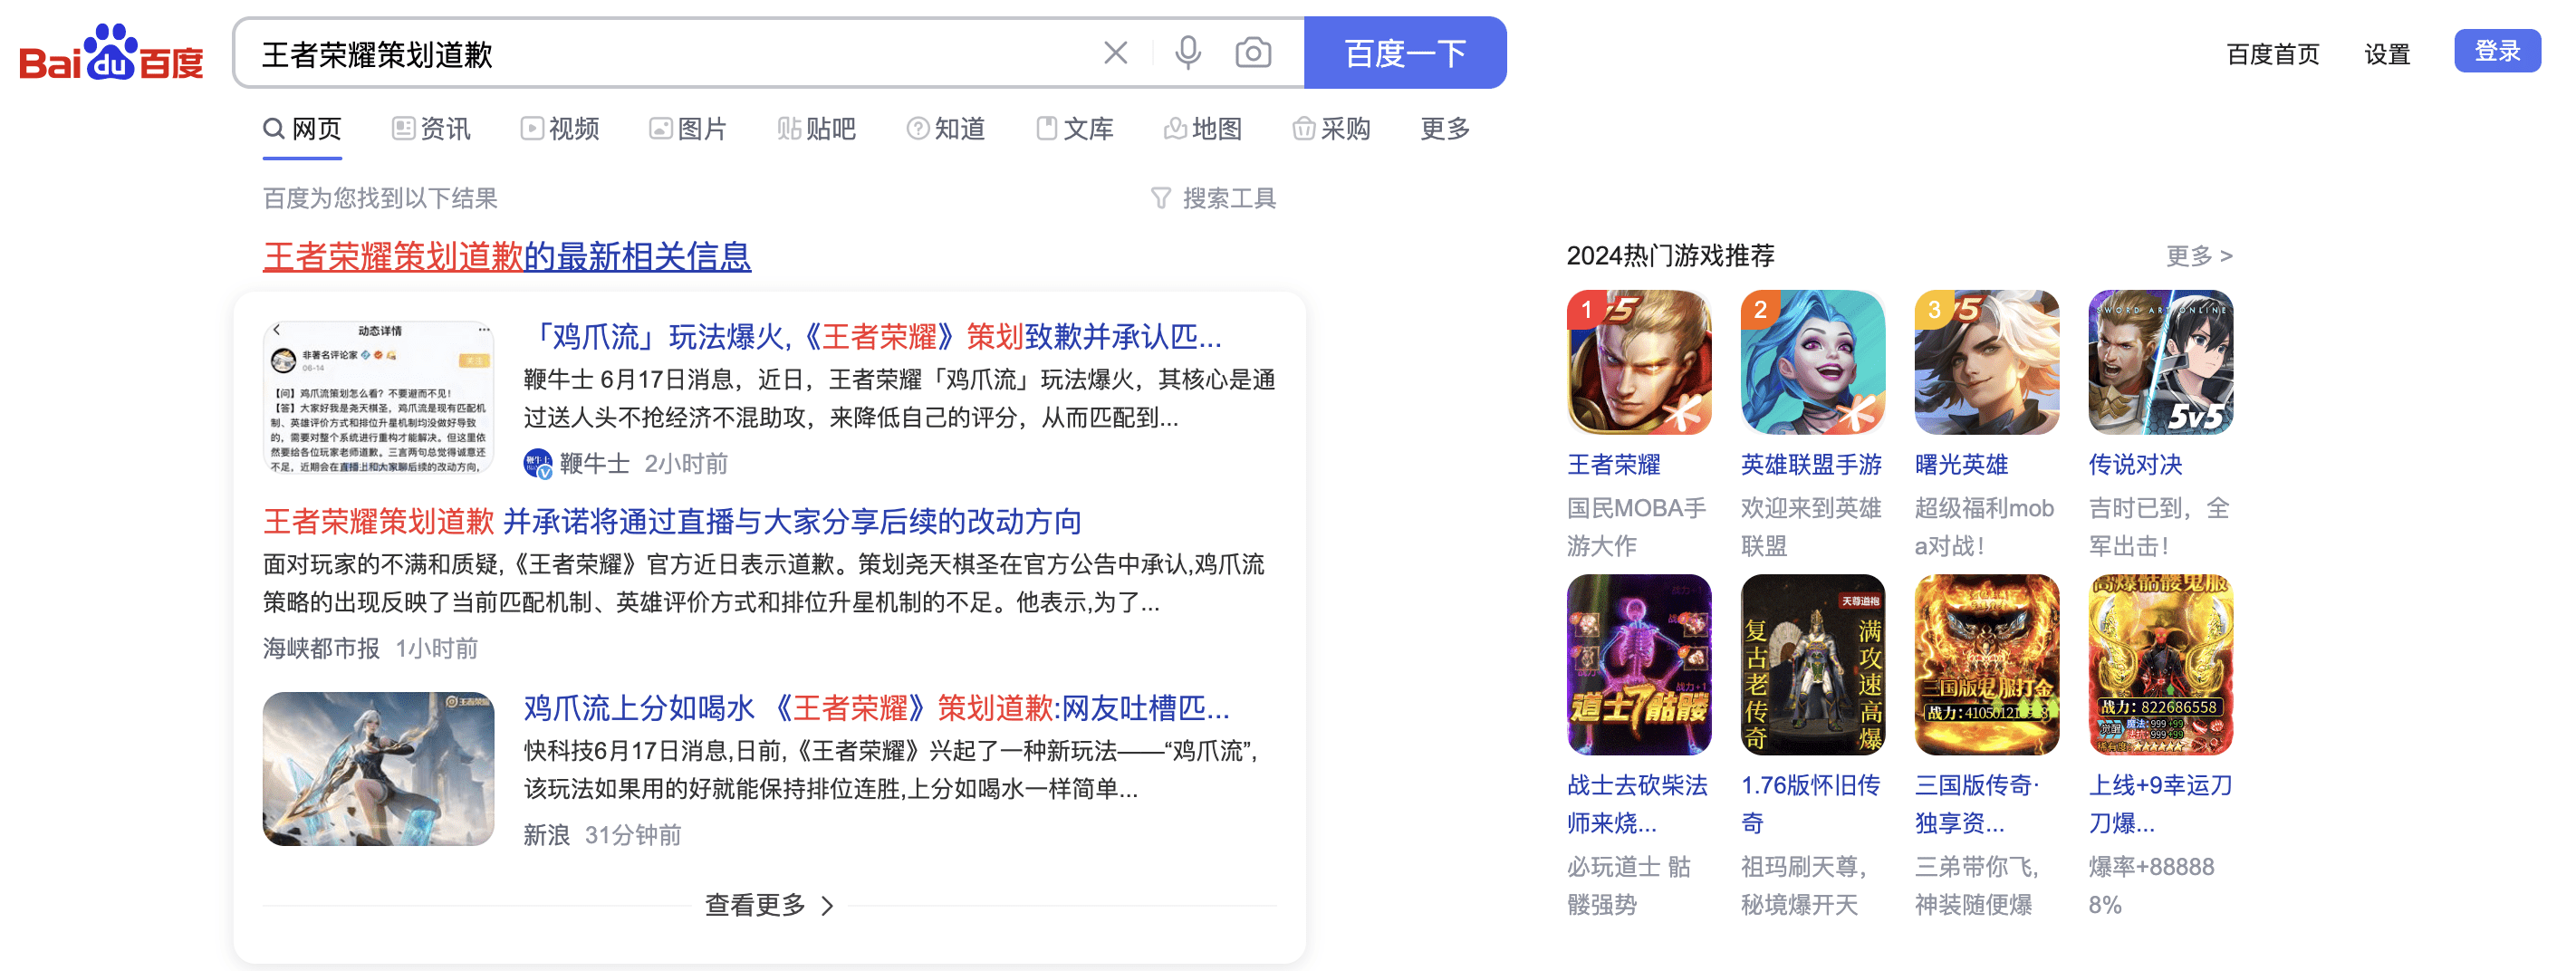Open 上线+9幸运刀刀爆 ad link
This screenshot has width=2576, height=971.
pyautogui.click(x=2161, y=804)
